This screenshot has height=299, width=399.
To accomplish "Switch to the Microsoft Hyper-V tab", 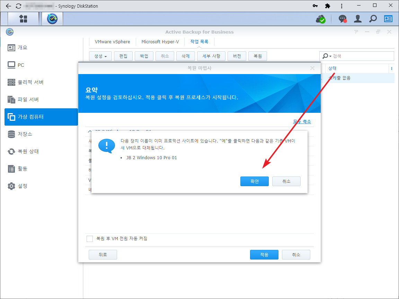I will pos(160,42).
